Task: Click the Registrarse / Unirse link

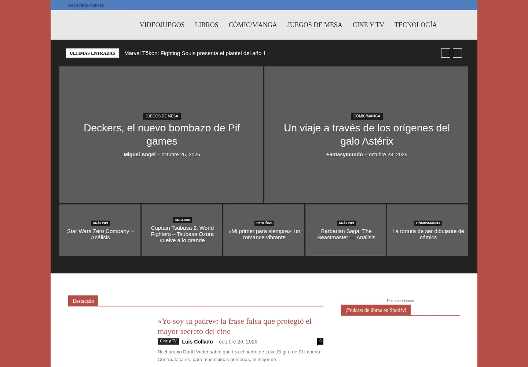Action: click(x=86, y=5)
